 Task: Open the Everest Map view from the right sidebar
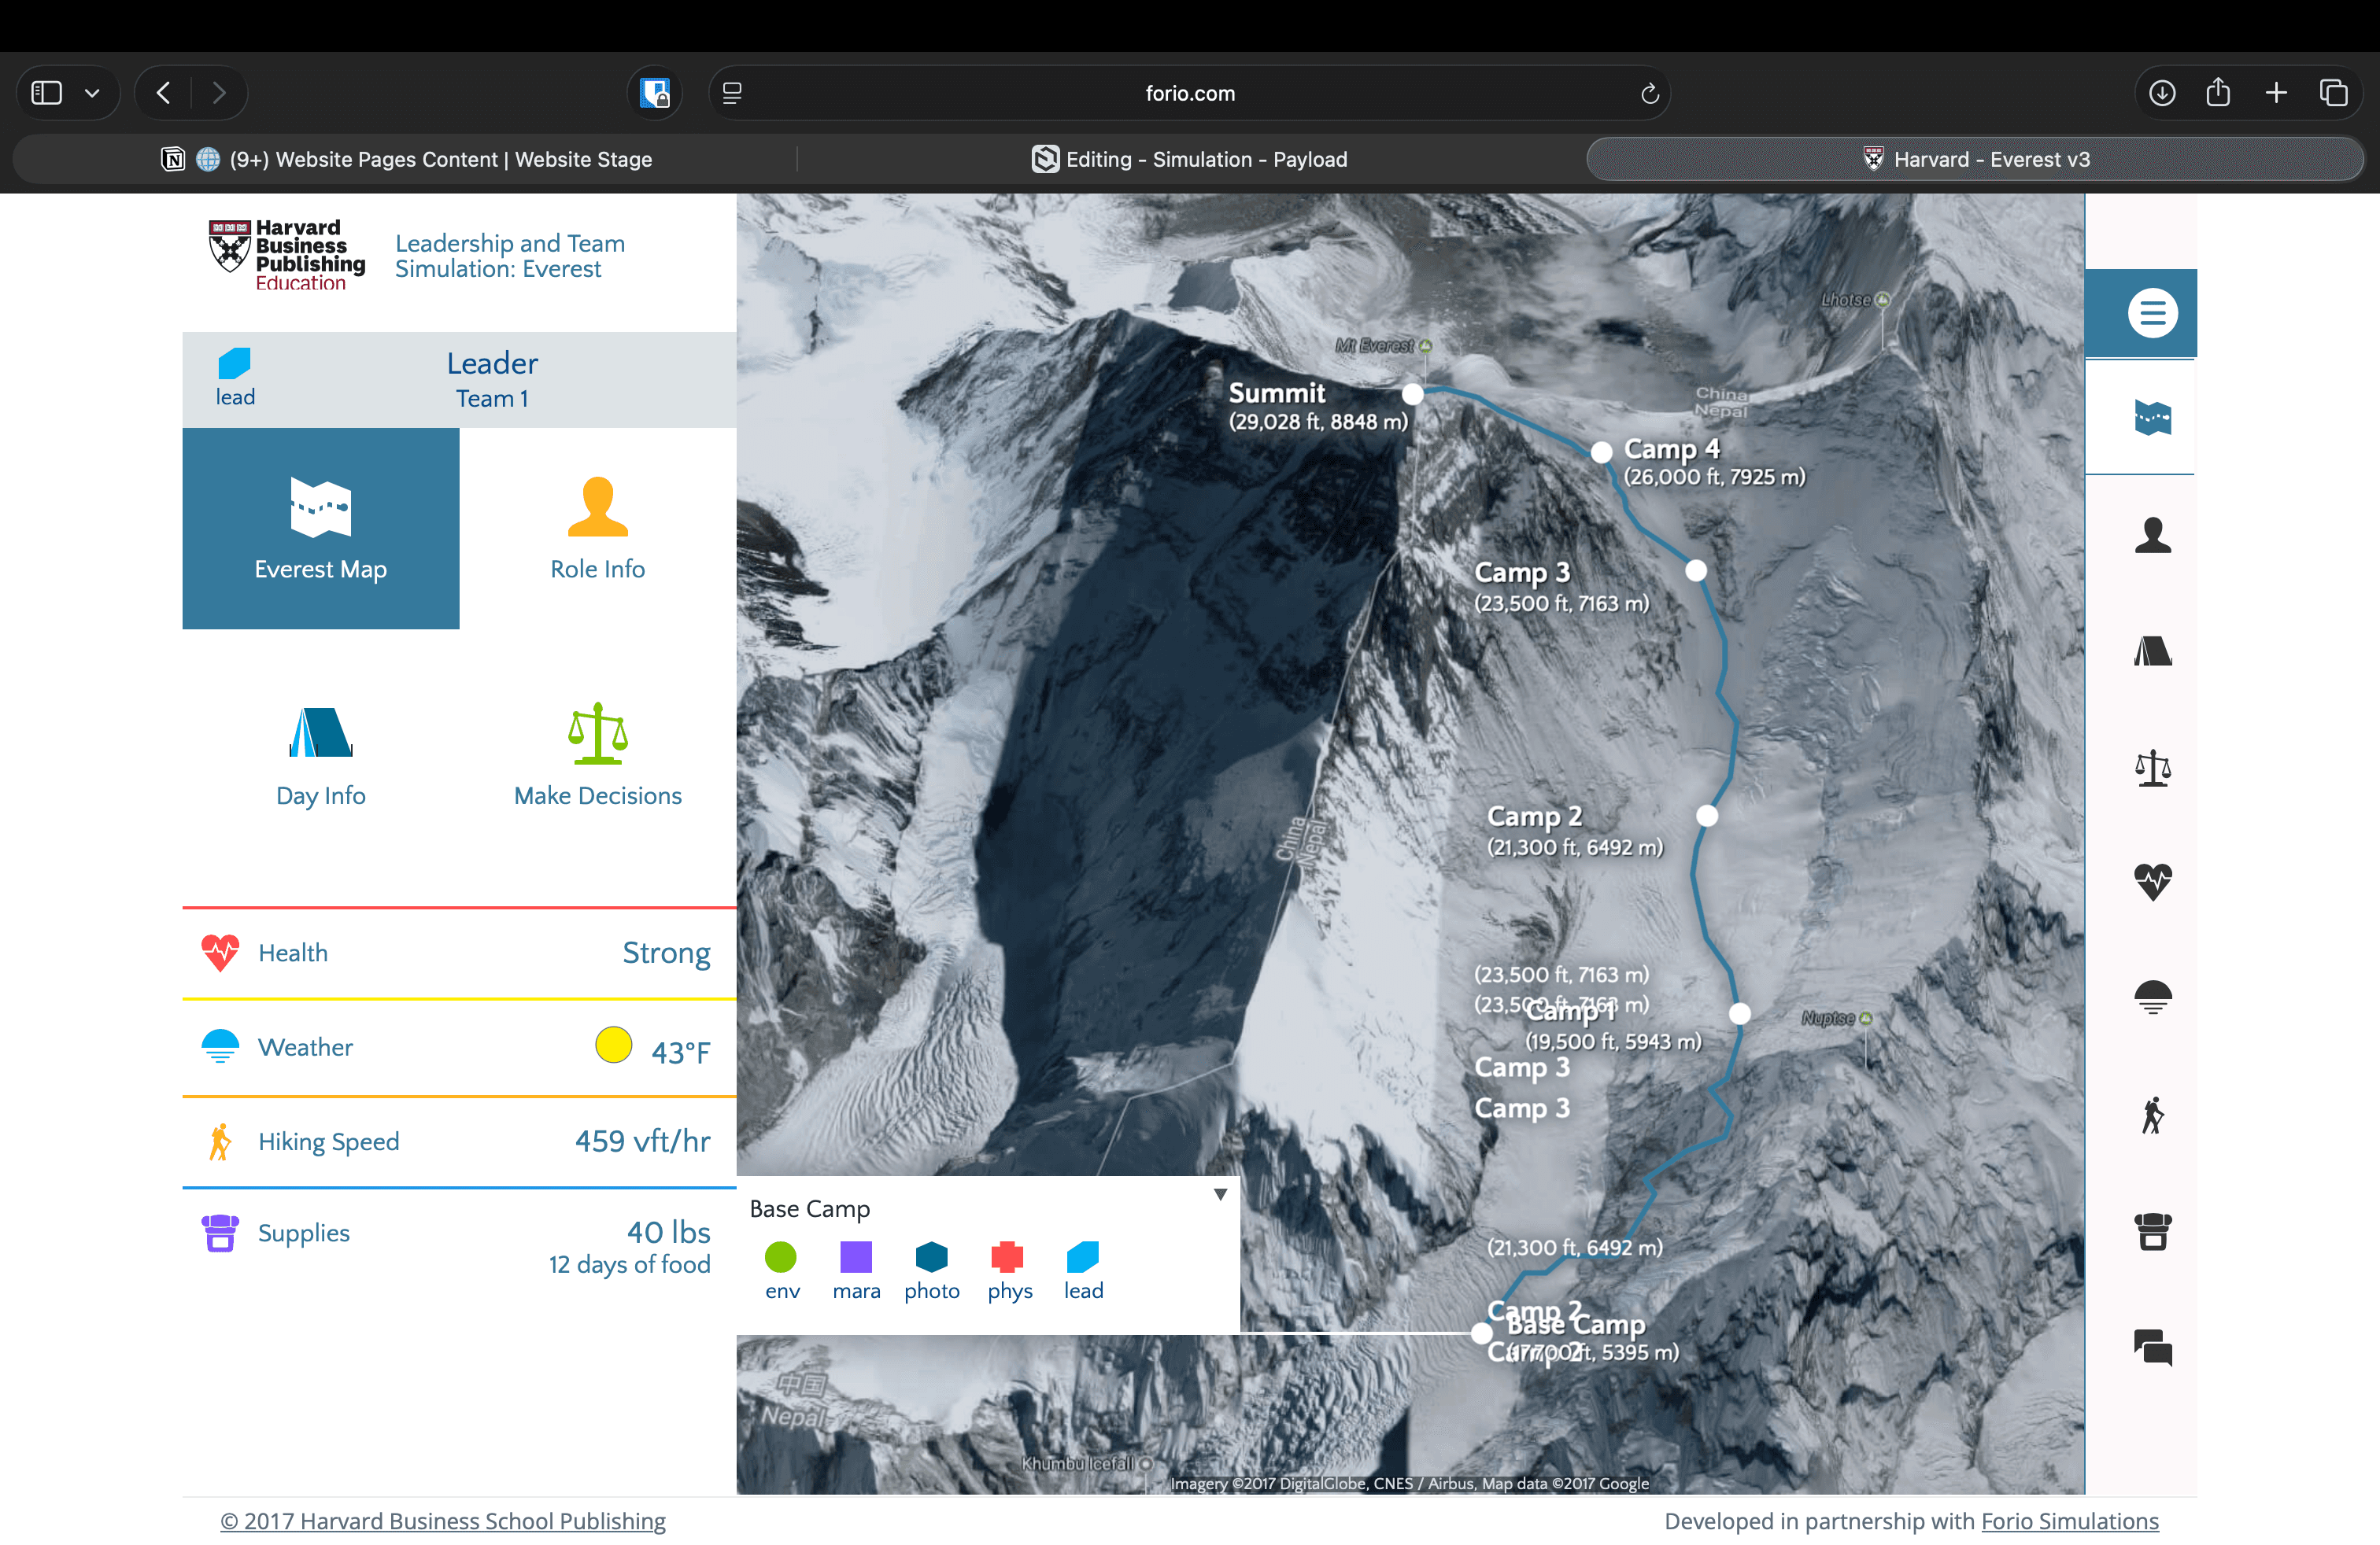[x=2153, y=418]
